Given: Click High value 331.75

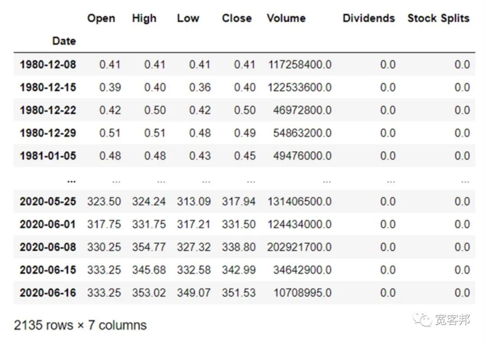Looking at the screenshot, I should (x=149, y=224).
